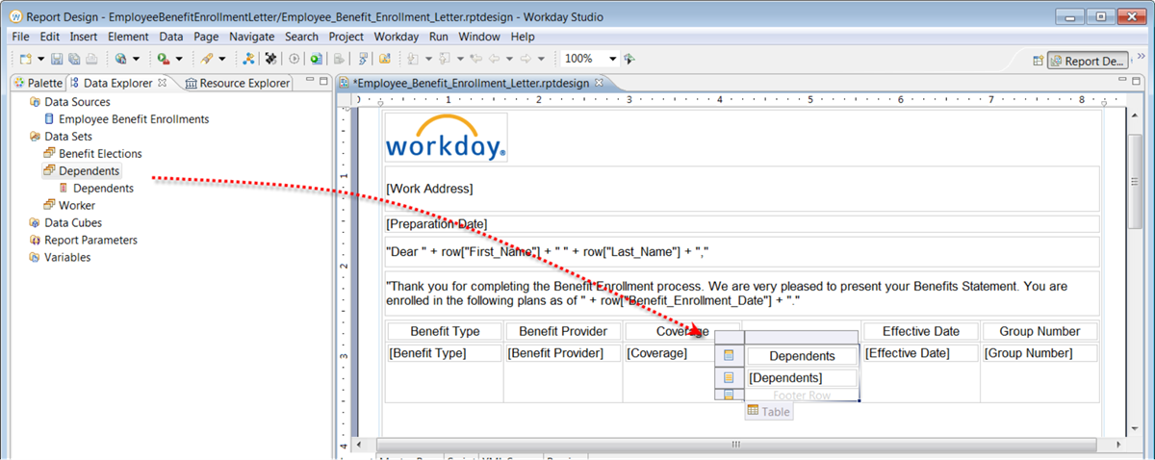Screen dimensions: 1155x460
Task: Select the [Group Number] data cell
Action: 1039,353
